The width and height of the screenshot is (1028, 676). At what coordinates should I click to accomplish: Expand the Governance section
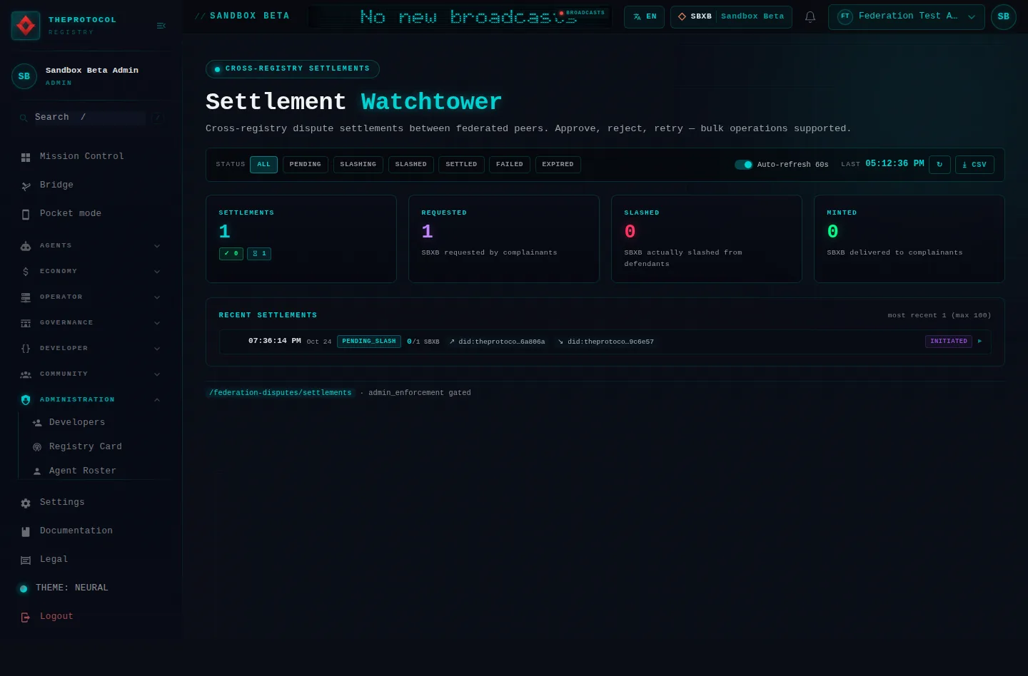[90, 322]
